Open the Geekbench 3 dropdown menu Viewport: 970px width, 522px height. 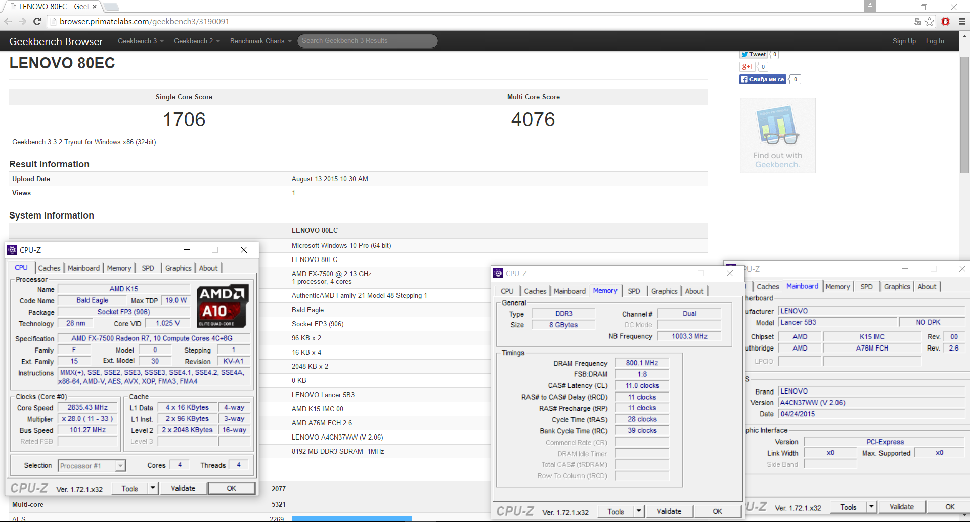(141, 41)
